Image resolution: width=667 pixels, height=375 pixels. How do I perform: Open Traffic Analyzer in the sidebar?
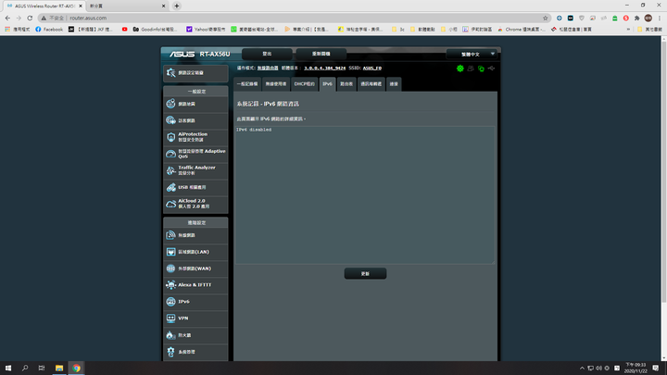195,170
